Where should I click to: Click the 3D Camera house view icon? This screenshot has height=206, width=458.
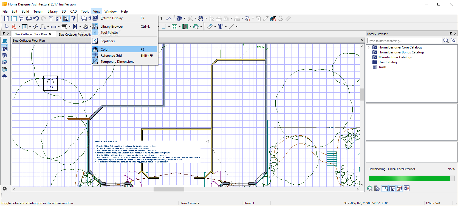point(179,18)
